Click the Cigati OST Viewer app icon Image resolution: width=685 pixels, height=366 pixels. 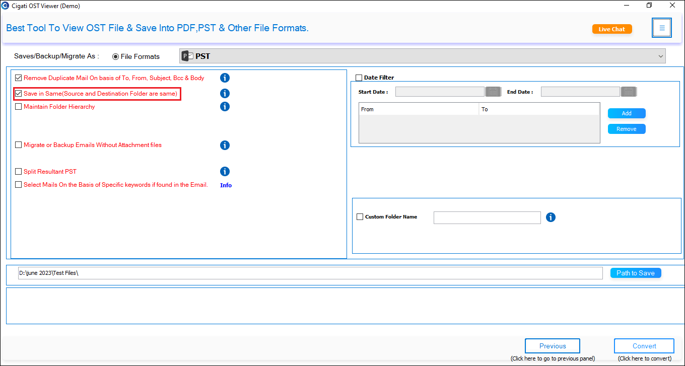pos(5,6)
